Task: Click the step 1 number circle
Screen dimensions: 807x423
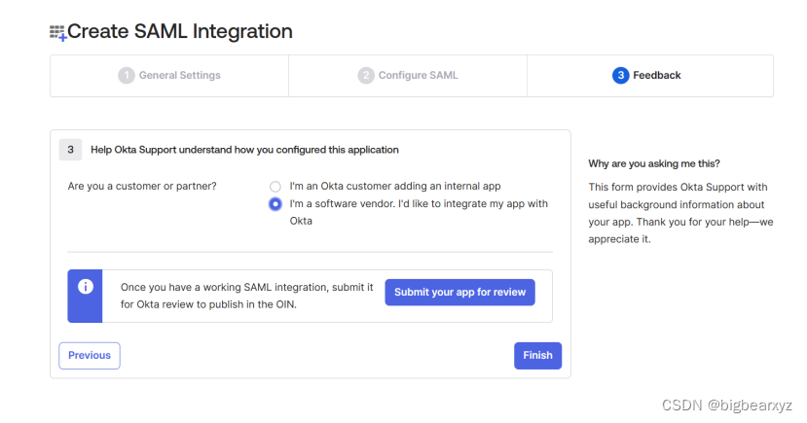Action: click(127, 76)
